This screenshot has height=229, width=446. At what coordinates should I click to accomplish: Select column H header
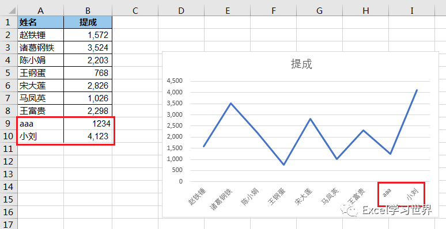coord(365,10)
